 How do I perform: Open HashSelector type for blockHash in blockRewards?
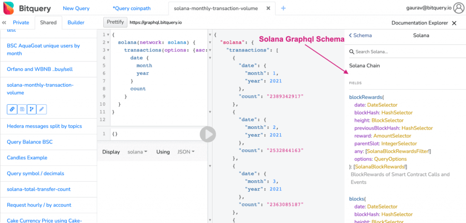coord(397,112)
